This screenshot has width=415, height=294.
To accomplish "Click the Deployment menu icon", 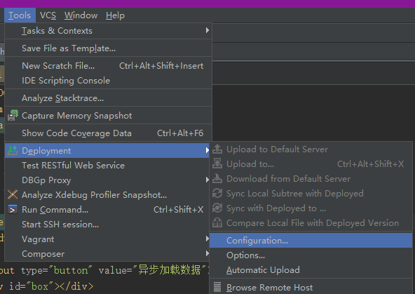I will click(x=13, y=150).
